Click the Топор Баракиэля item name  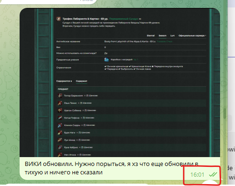pyautogui.click(x=74, y=96)
